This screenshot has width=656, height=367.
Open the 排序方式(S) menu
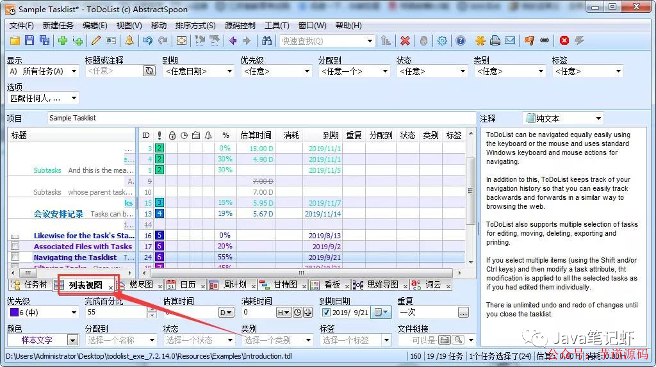(195, 26)
